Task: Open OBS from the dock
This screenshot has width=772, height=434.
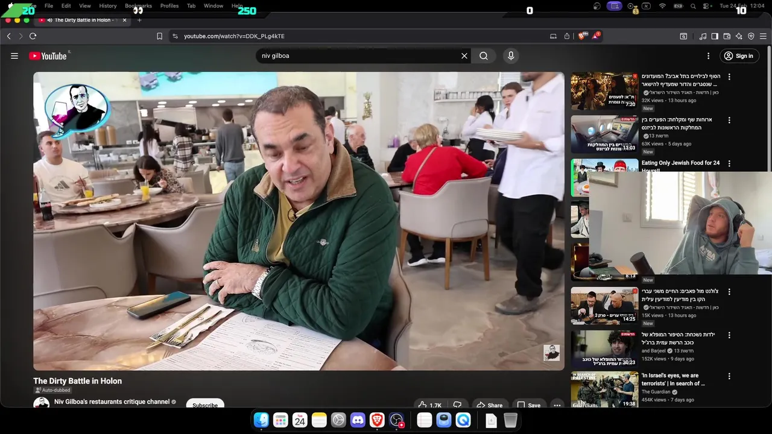Action: pos(396,420)
